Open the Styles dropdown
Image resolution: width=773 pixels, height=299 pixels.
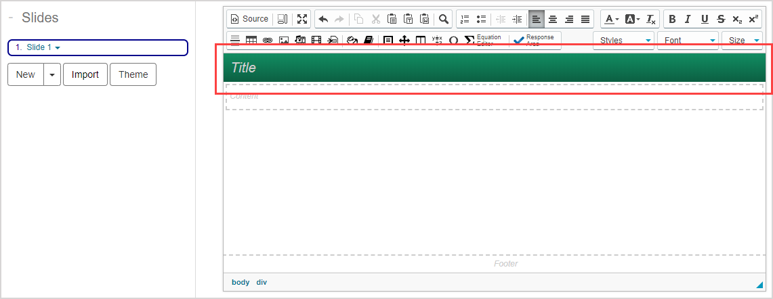click(x=623, y=41)
